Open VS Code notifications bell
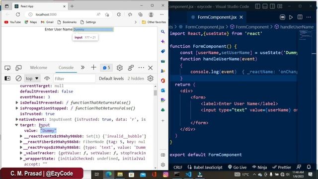Screen dimensions: 318x179 [x=309, y=167]
